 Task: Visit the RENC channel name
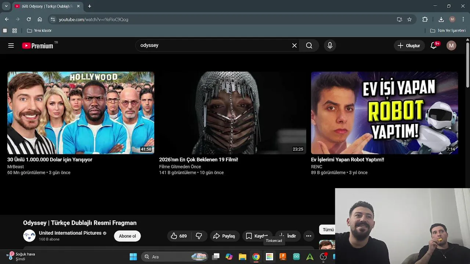317,166
